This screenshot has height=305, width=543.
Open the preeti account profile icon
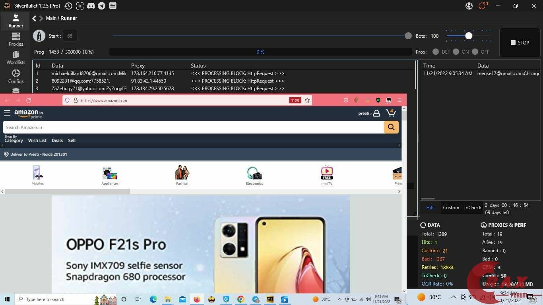(376, 113)
